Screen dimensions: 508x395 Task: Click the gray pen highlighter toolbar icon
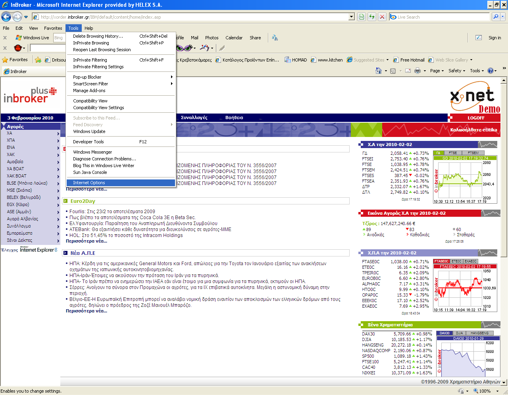point(222,48)
